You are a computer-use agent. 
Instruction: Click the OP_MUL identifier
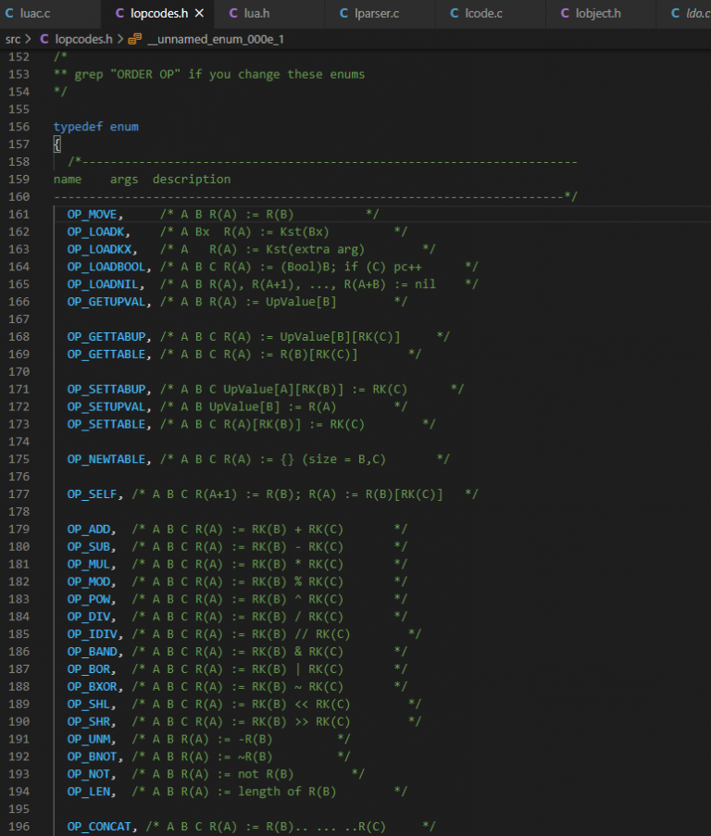(89, 565)
